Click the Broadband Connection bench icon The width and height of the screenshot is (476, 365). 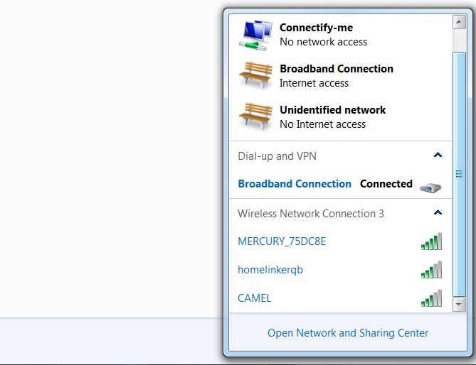[255, 75]
